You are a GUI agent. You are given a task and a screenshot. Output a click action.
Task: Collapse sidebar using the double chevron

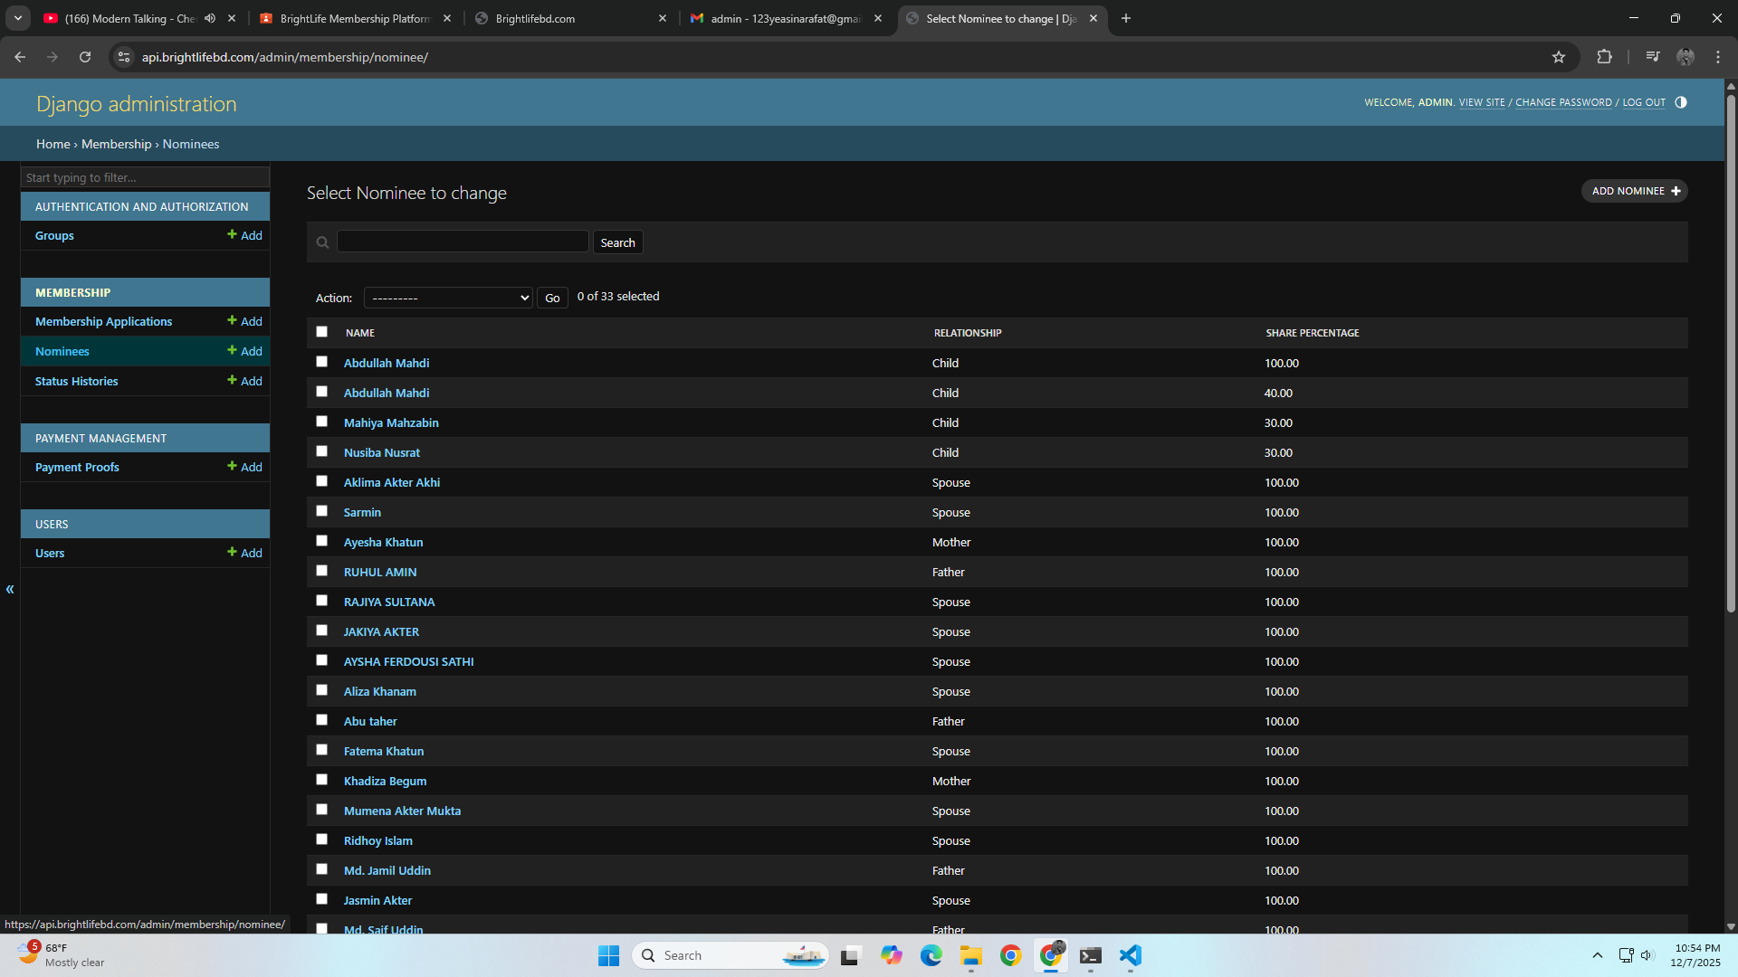coord(10,590)
